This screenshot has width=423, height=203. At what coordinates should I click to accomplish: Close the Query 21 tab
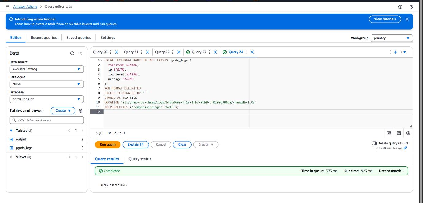click(x=147, y=52)
